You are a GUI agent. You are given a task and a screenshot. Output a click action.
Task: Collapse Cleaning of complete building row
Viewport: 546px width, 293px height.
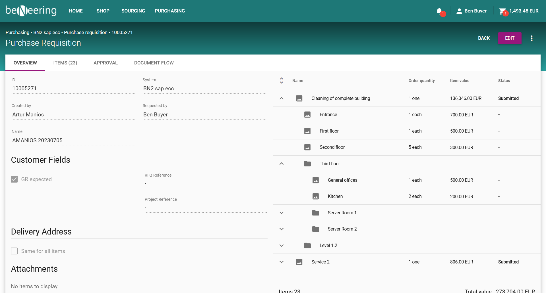click(282, 99)
